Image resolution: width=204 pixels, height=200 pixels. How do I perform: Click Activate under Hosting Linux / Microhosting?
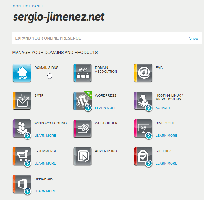(x=163, y=108)
